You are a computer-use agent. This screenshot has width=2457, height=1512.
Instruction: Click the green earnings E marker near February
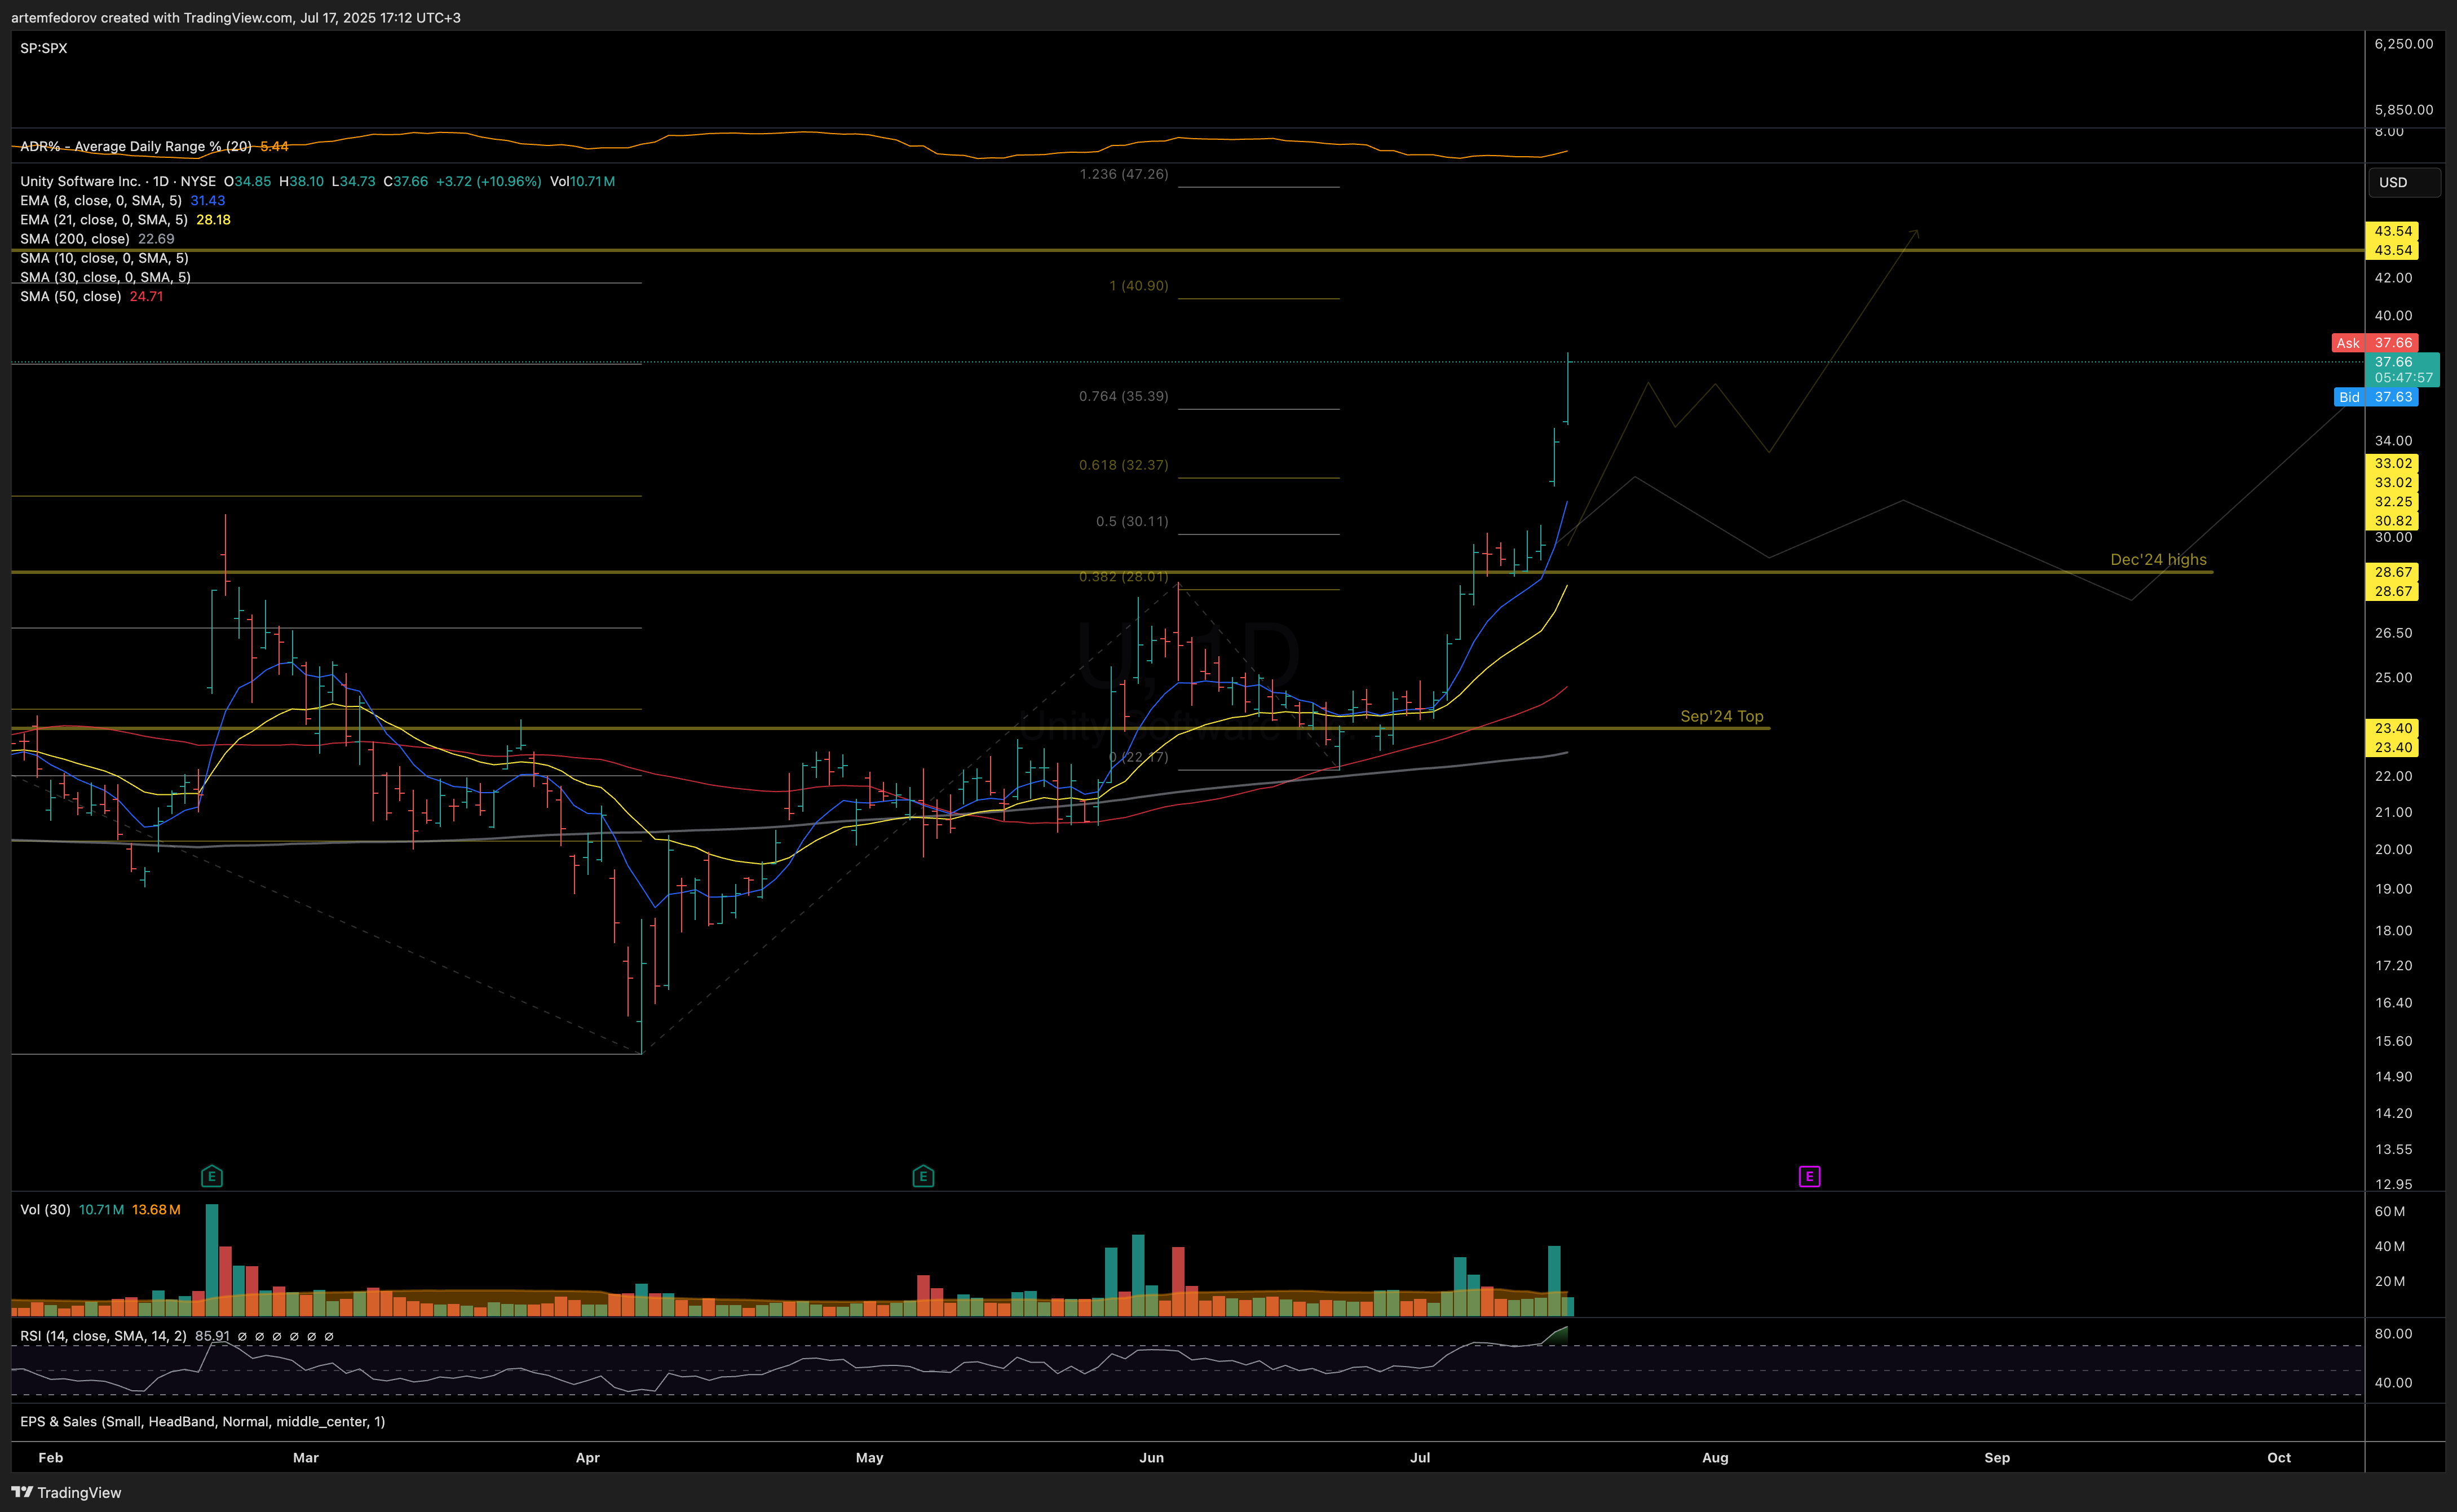tap(211, 1176)
